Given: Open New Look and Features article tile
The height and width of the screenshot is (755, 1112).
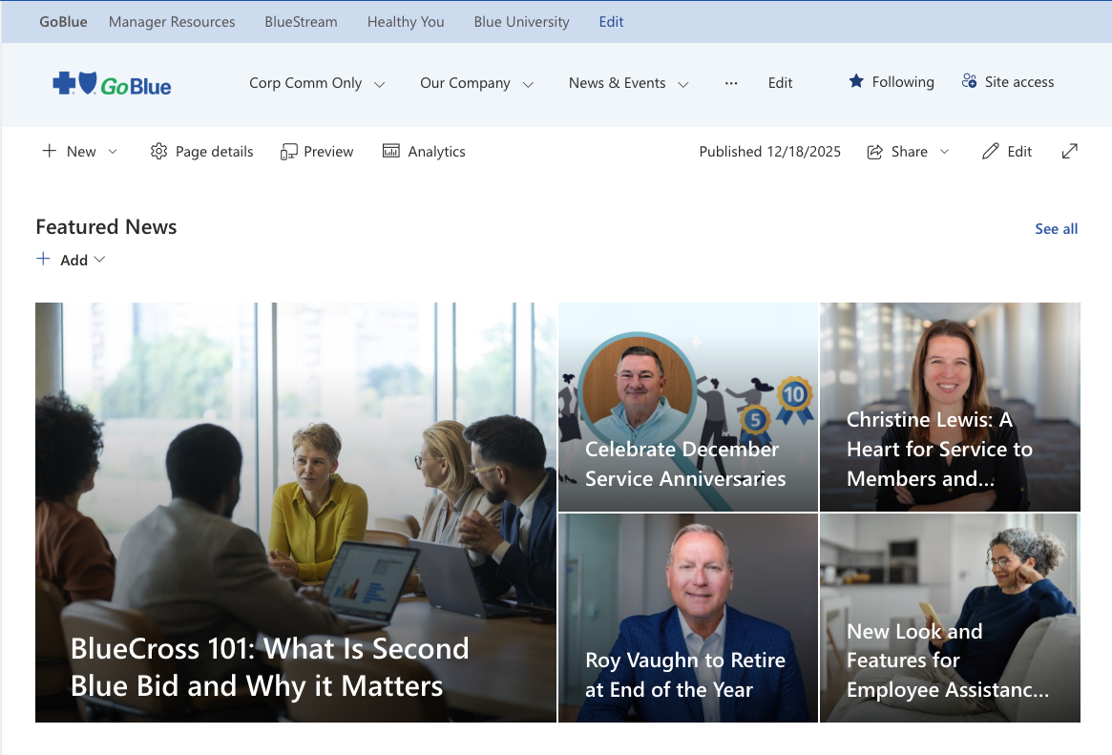Looking at the screenshot, I should pyautogui.click(x=950, y=619).
